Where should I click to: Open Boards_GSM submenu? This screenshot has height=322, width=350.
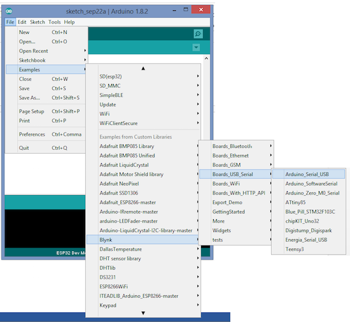pos(236,165)
